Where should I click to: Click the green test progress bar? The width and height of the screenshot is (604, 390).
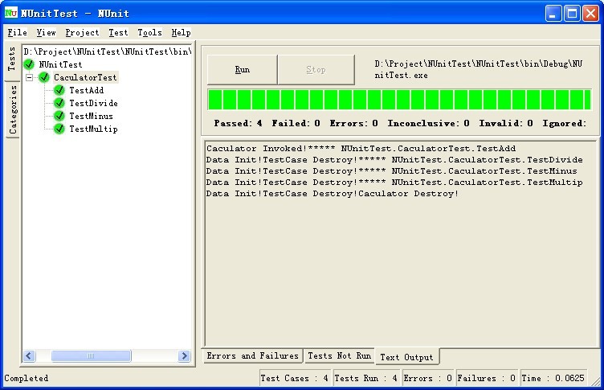tap(399, 100)
